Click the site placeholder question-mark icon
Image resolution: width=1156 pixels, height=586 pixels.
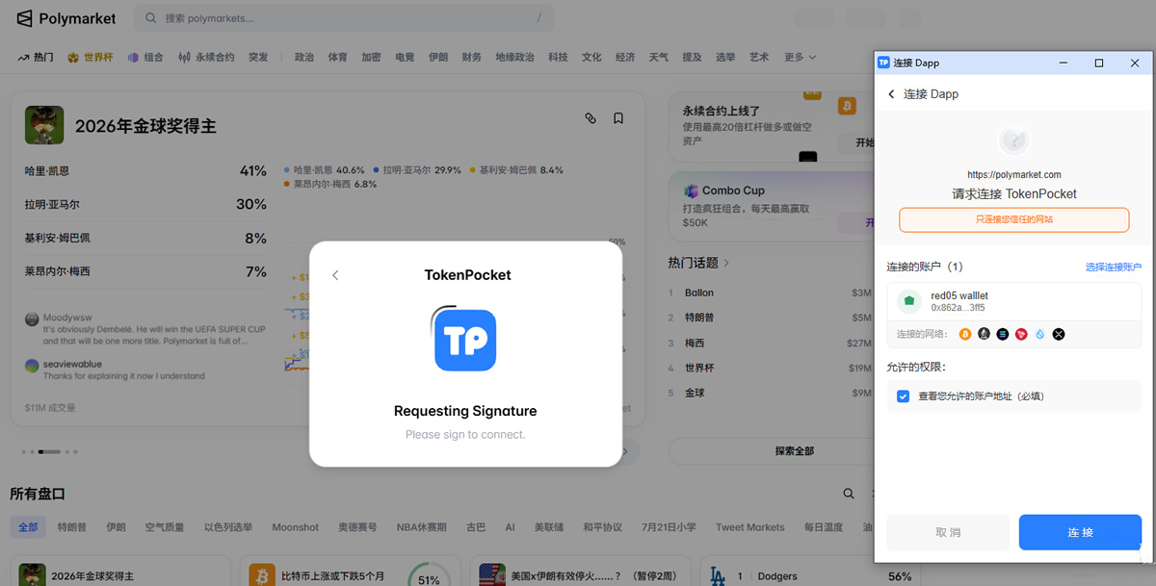pos(1014,141)
